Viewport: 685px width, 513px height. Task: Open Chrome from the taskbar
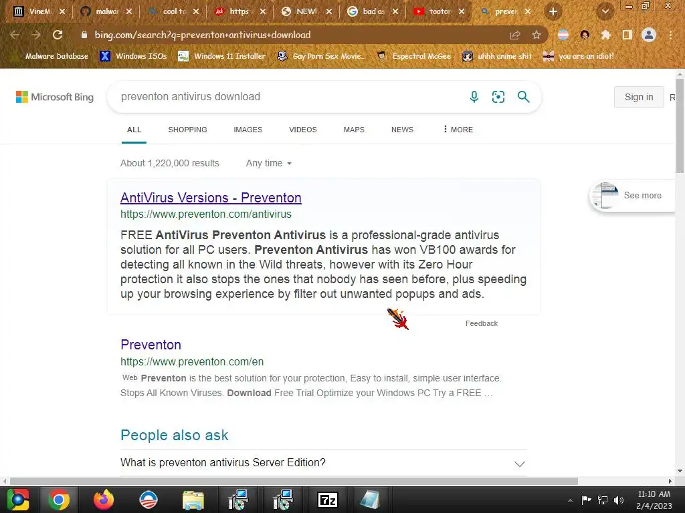(59, 500)
